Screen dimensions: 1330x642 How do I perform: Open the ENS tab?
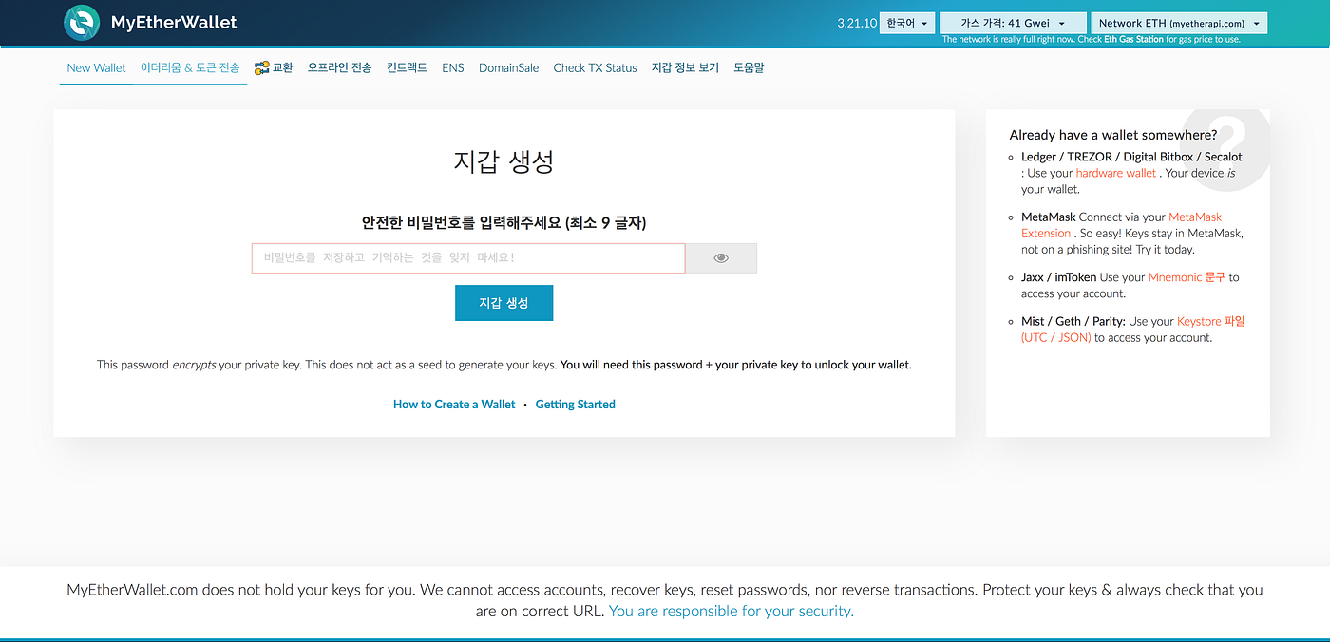453,68
